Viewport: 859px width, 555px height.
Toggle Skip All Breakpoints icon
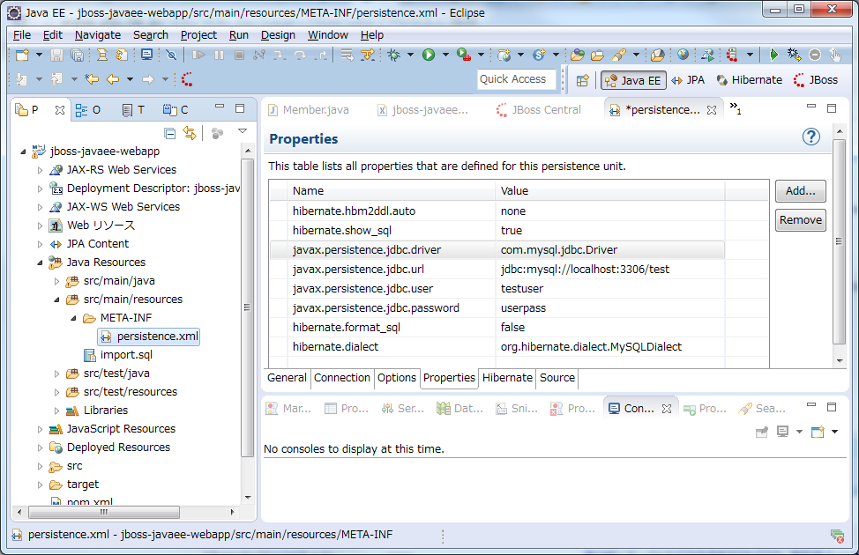tap(171, 55)
